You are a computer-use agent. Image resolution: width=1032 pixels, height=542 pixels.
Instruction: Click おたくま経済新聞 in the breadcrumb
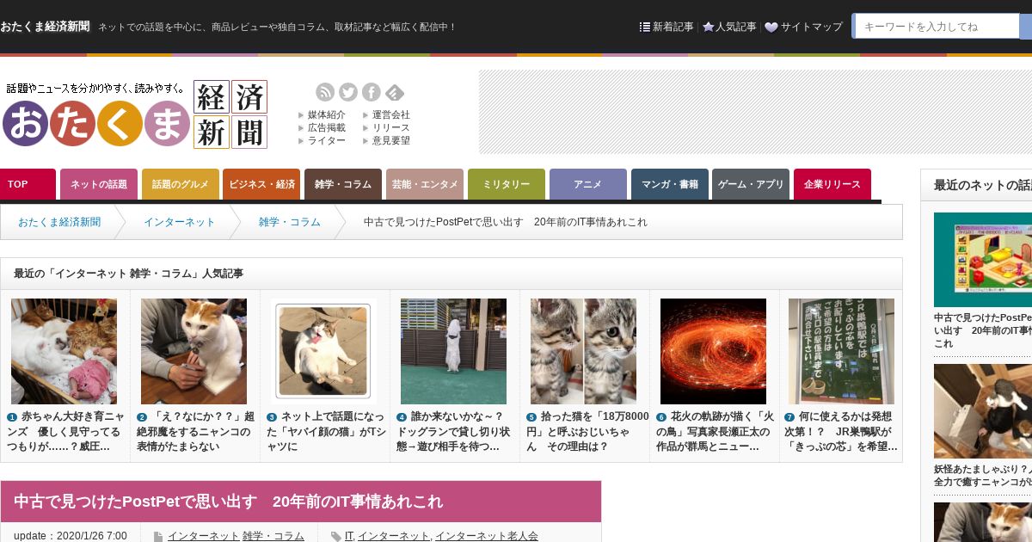tap(59, 222)
